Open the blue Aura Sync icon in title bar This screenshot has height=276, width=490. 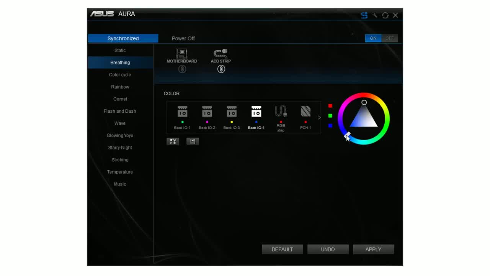[x=364, y=15]
